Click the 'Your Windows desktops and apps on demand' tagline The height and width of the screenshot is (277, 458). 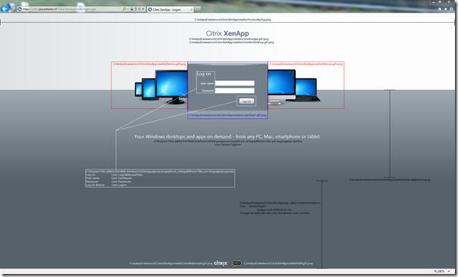227,136
